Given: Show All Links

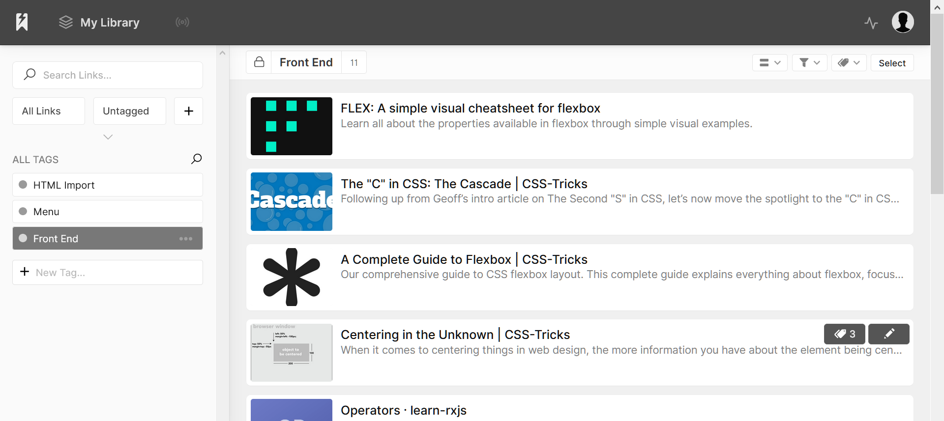Looking at the screenshot, I should pos(49,111).
